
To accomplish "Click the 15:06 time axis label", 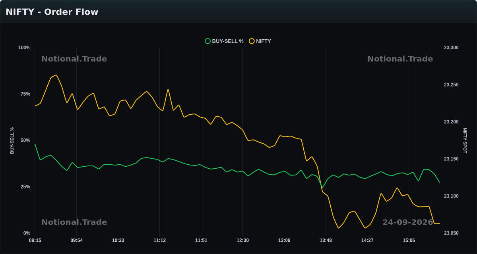I will [409, 241].
